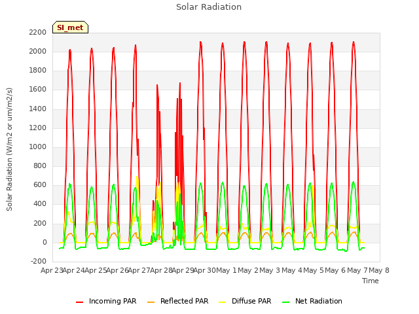Select the Diffuse PAR legend label
Viewport: 419px width, 314px height.
[x=251, y=301]
